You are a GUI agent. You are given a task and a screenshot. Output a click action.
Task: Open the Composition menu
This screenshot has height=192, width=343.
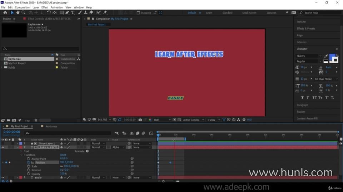coord(23,7)
